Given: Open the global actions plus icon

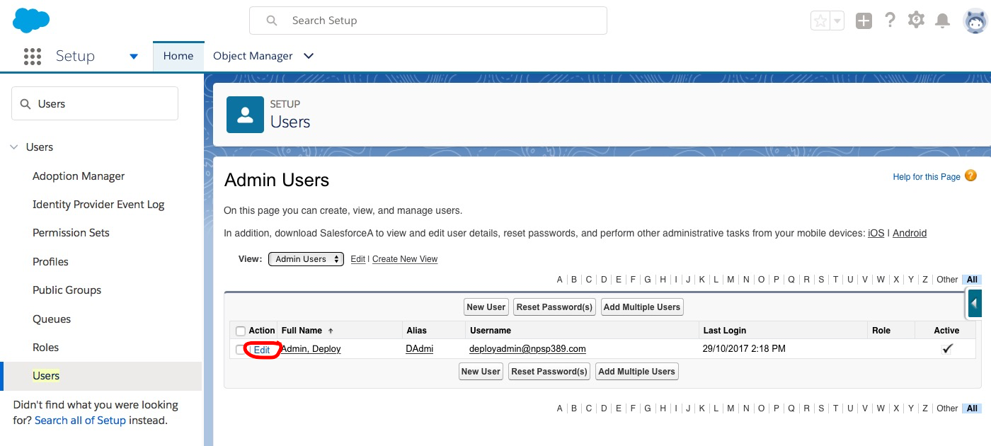Looking at the screenshot, I should click(x=864, y=21).
